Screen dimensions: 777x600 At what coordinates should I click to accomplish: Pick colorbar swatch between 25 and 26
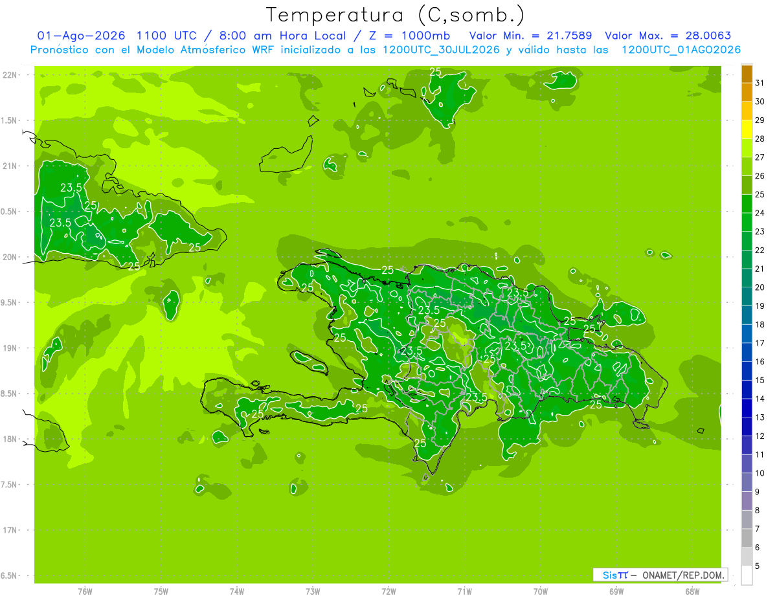pyautogui.click(x=747, y=185)
